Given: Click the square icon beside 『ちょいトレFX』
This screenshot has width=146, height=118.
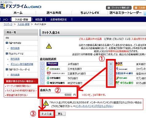Looking at the screenshot, I should point(7,53).
